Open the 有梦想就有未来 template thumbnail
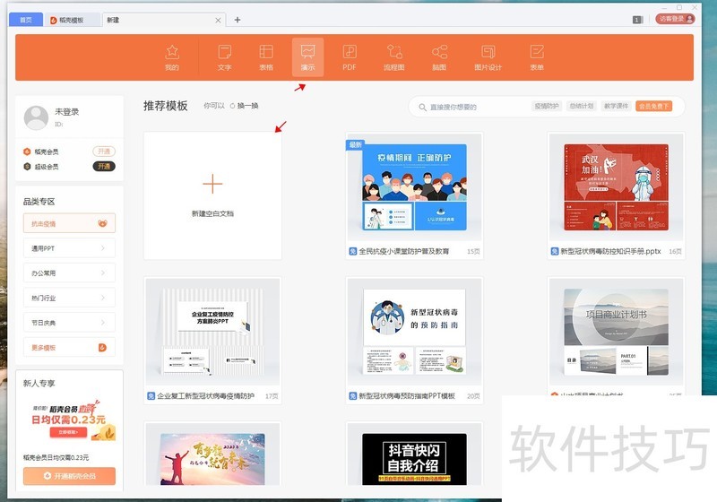Viewport: 717px width, 502px height. [x=212, y=454]
